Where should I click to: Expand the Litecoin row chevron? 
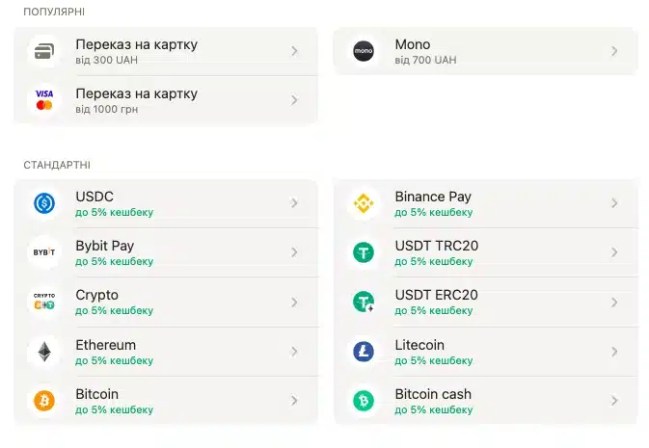pos(614,352)
